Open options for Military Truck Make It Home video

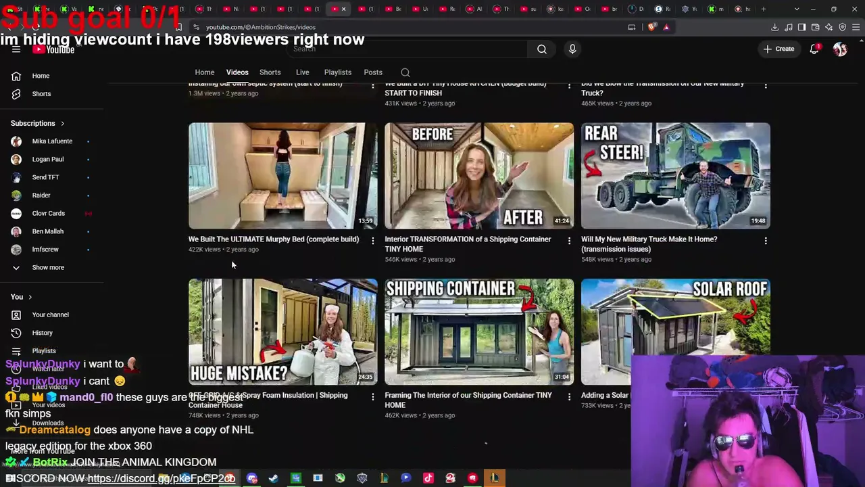point(766,240)
